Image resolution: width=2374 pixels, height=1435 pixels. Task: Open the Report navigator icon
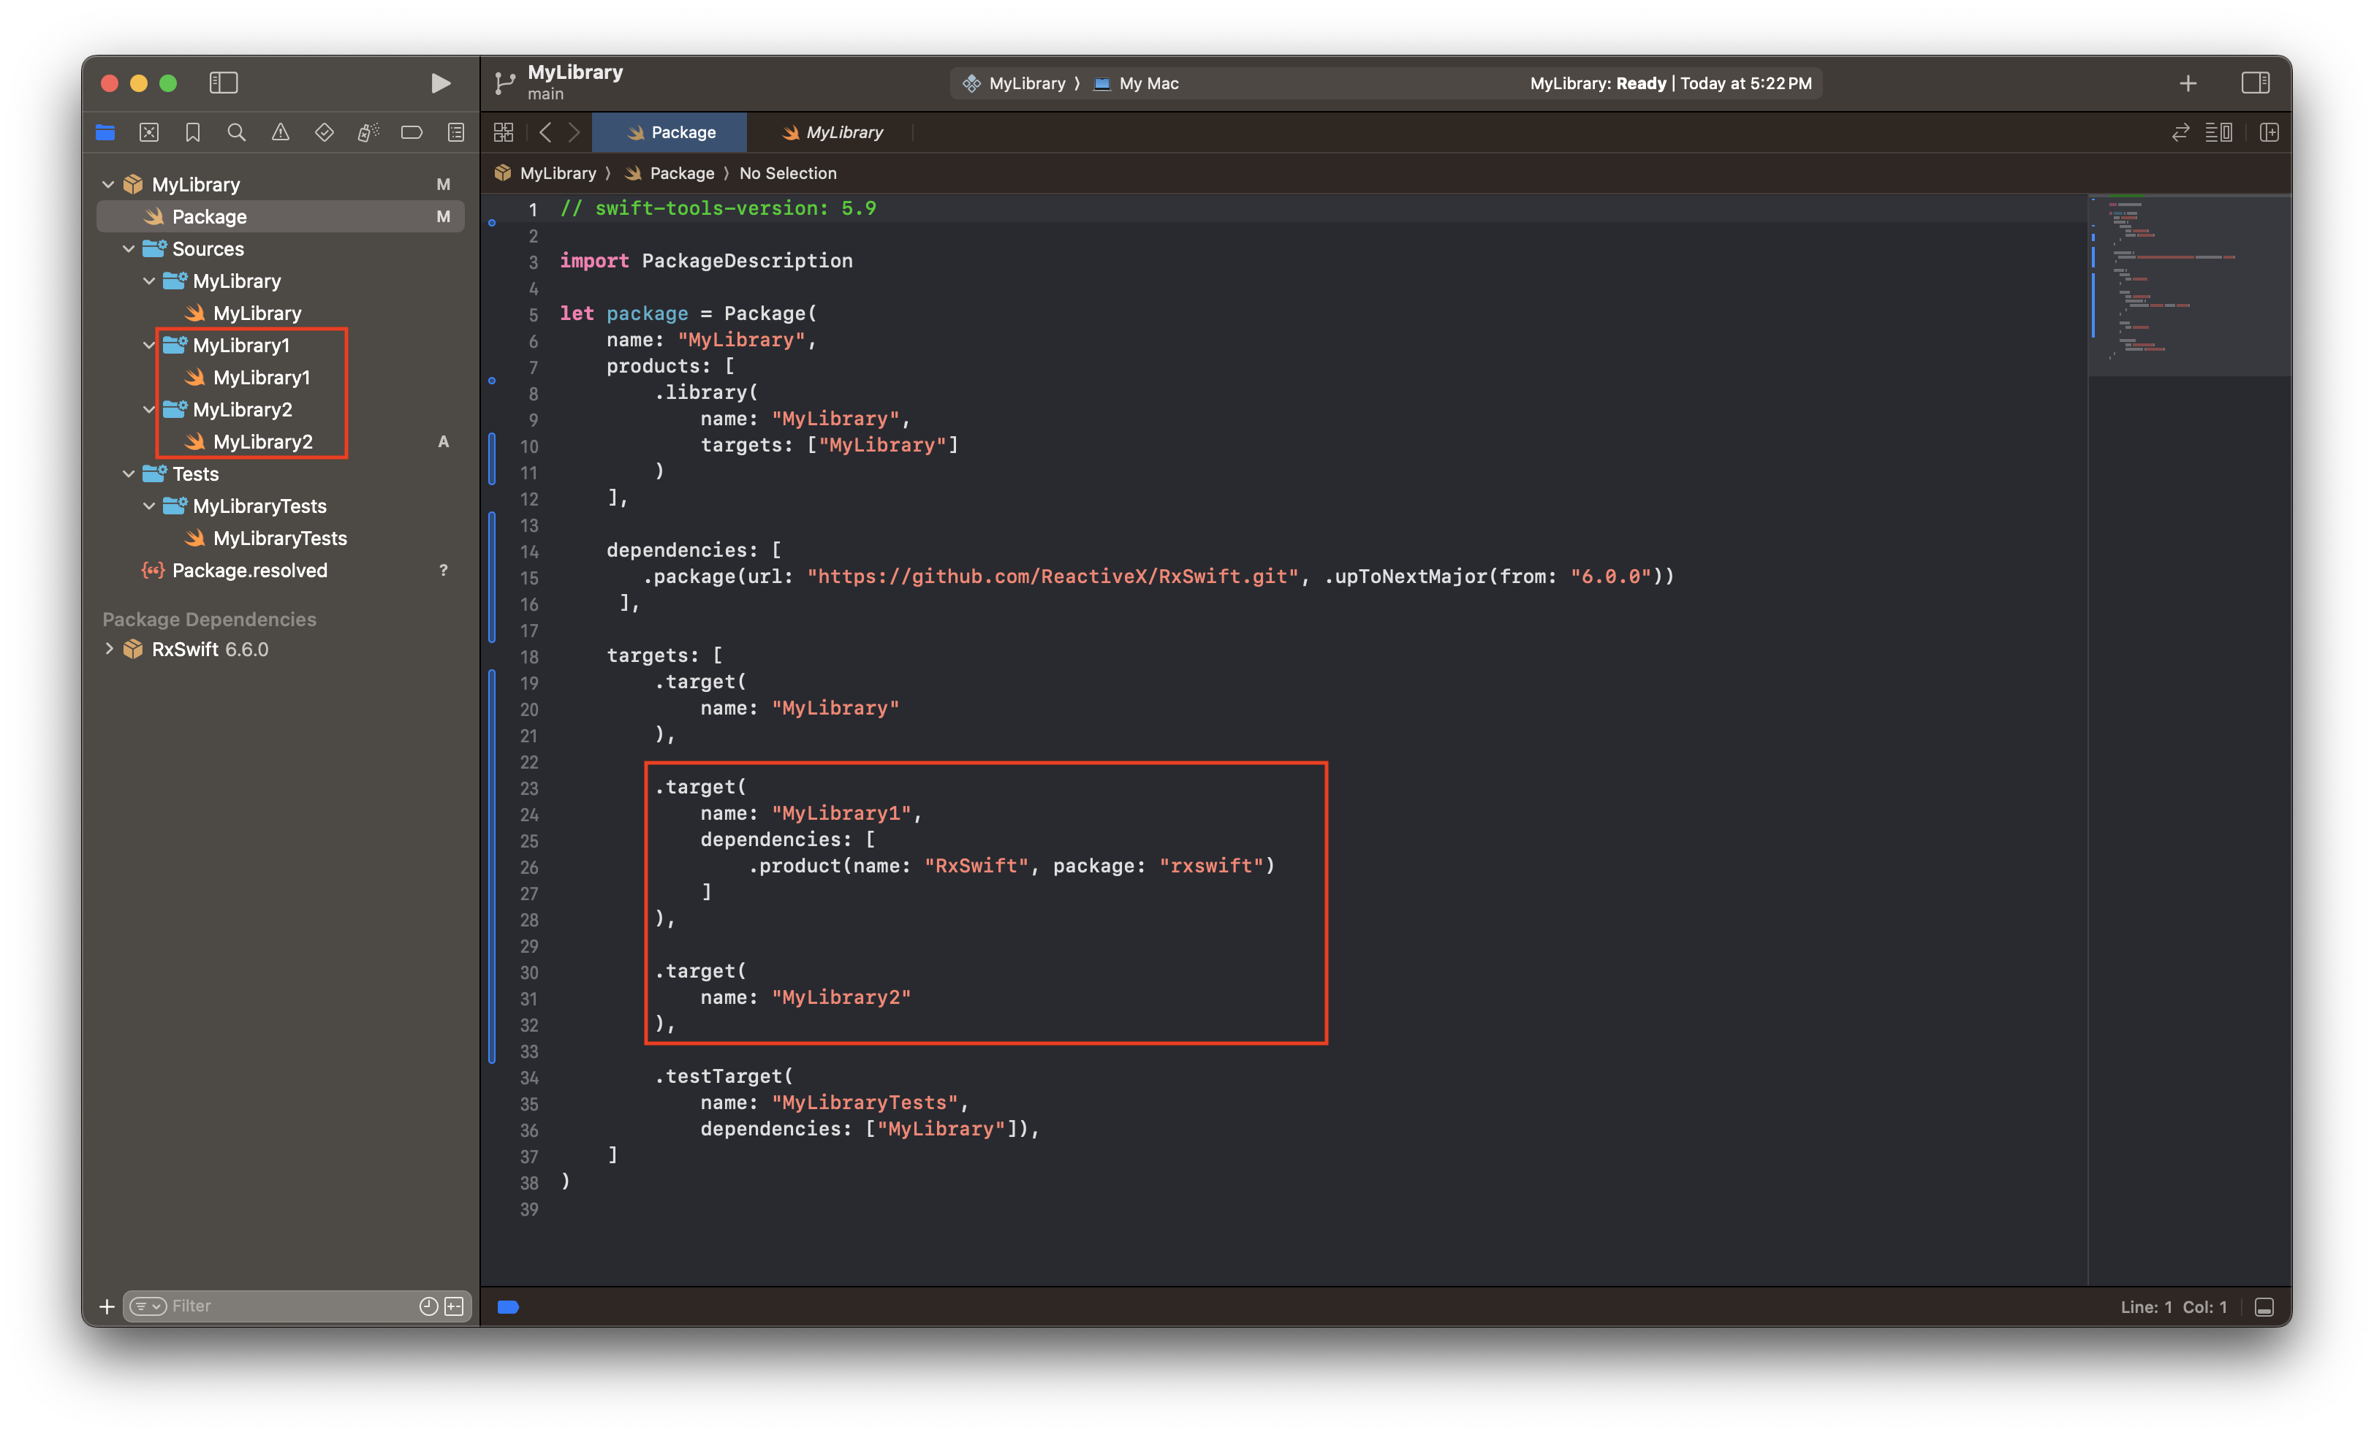pos(456,132)
